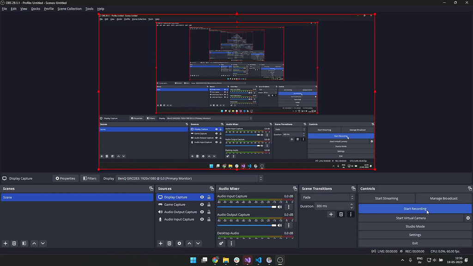The width and height of the screenshot is (473, 266).
Task: Open the Scene Collection menu
Action: point(69,9)
